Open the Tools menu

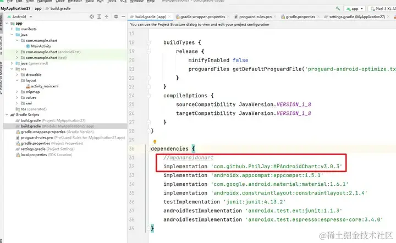pyautogui.click(x=112, y=1)
